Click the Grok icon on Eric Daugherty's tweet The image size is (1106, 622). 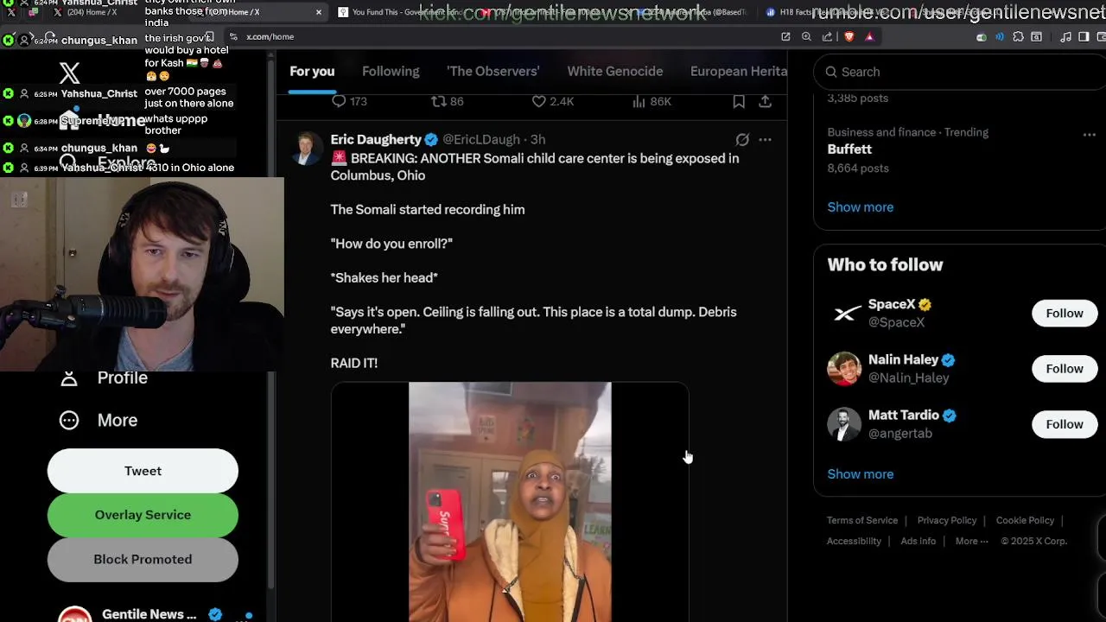tap(742, 139)
